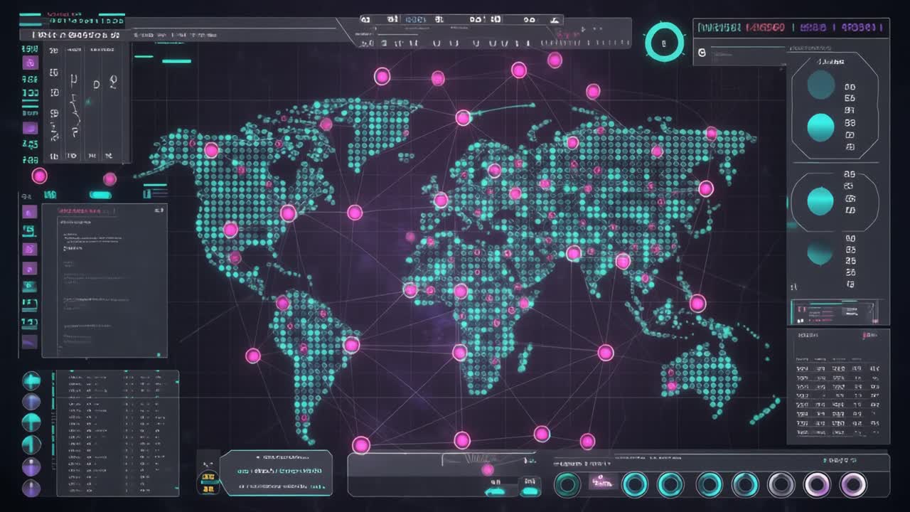
Task: Toggle the topmost teal round button beside the bottom-left table
Action: 31,380
